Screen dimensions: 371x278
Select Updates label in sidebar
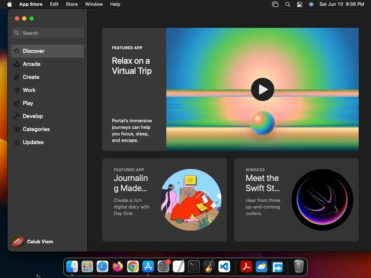pyautogui.click(x=33, y=142)
